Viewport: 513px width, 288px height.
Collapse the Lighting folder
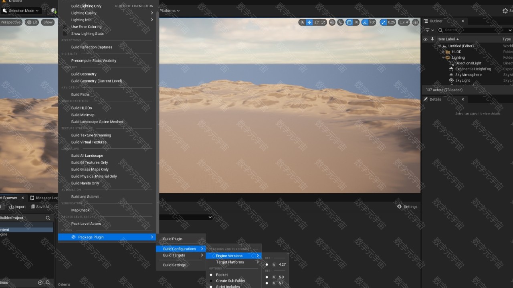click(443, 58)
